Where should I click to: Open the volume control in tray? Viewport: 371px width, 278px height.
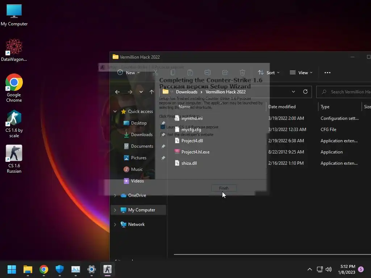(x=329, y=269)
